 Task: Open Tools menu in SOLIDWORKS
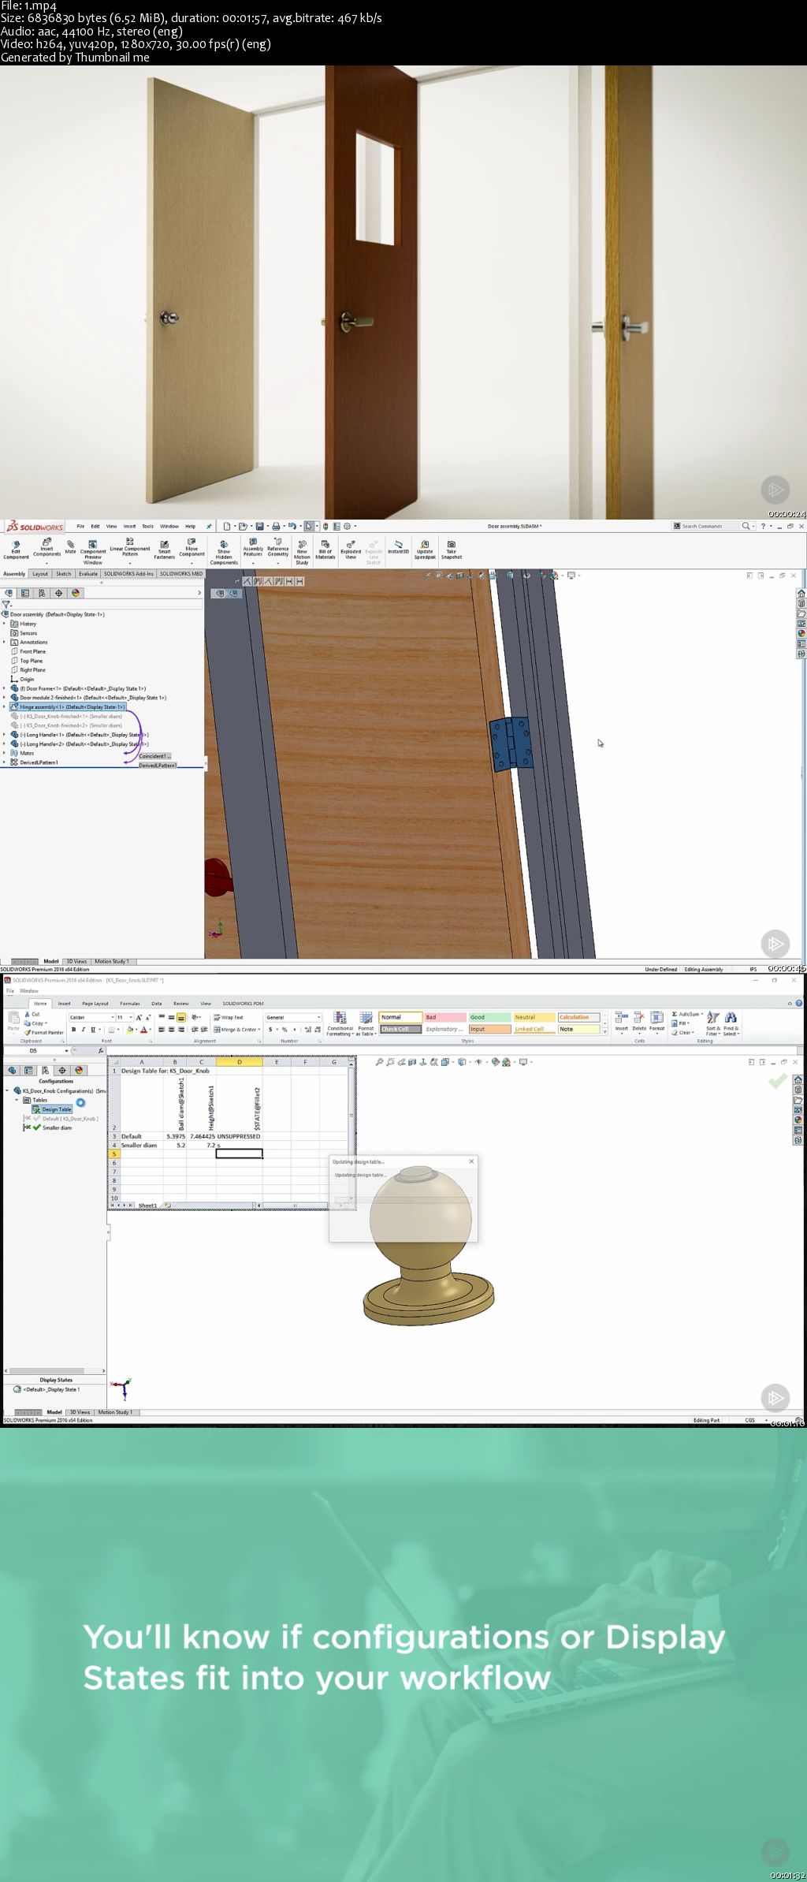coord(147,526)
